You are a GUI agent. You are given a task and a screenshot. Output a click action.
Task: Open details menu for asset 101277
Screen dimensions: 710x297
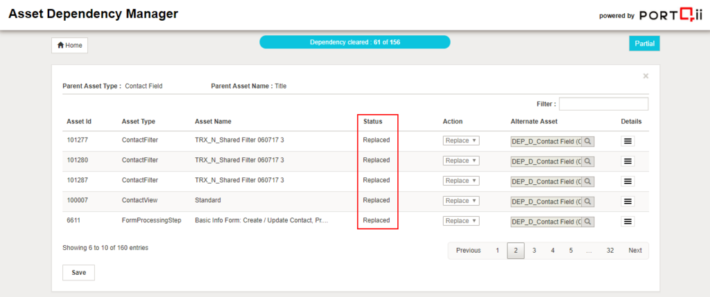[x=627, y=141]
